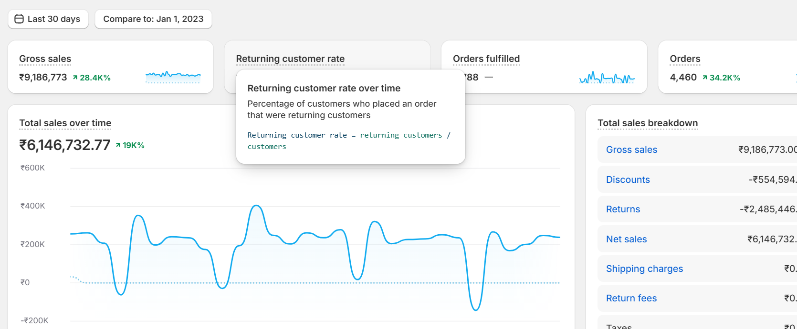Open the Return fees breakdown link
797x329 pixels.
click(631, 299)
